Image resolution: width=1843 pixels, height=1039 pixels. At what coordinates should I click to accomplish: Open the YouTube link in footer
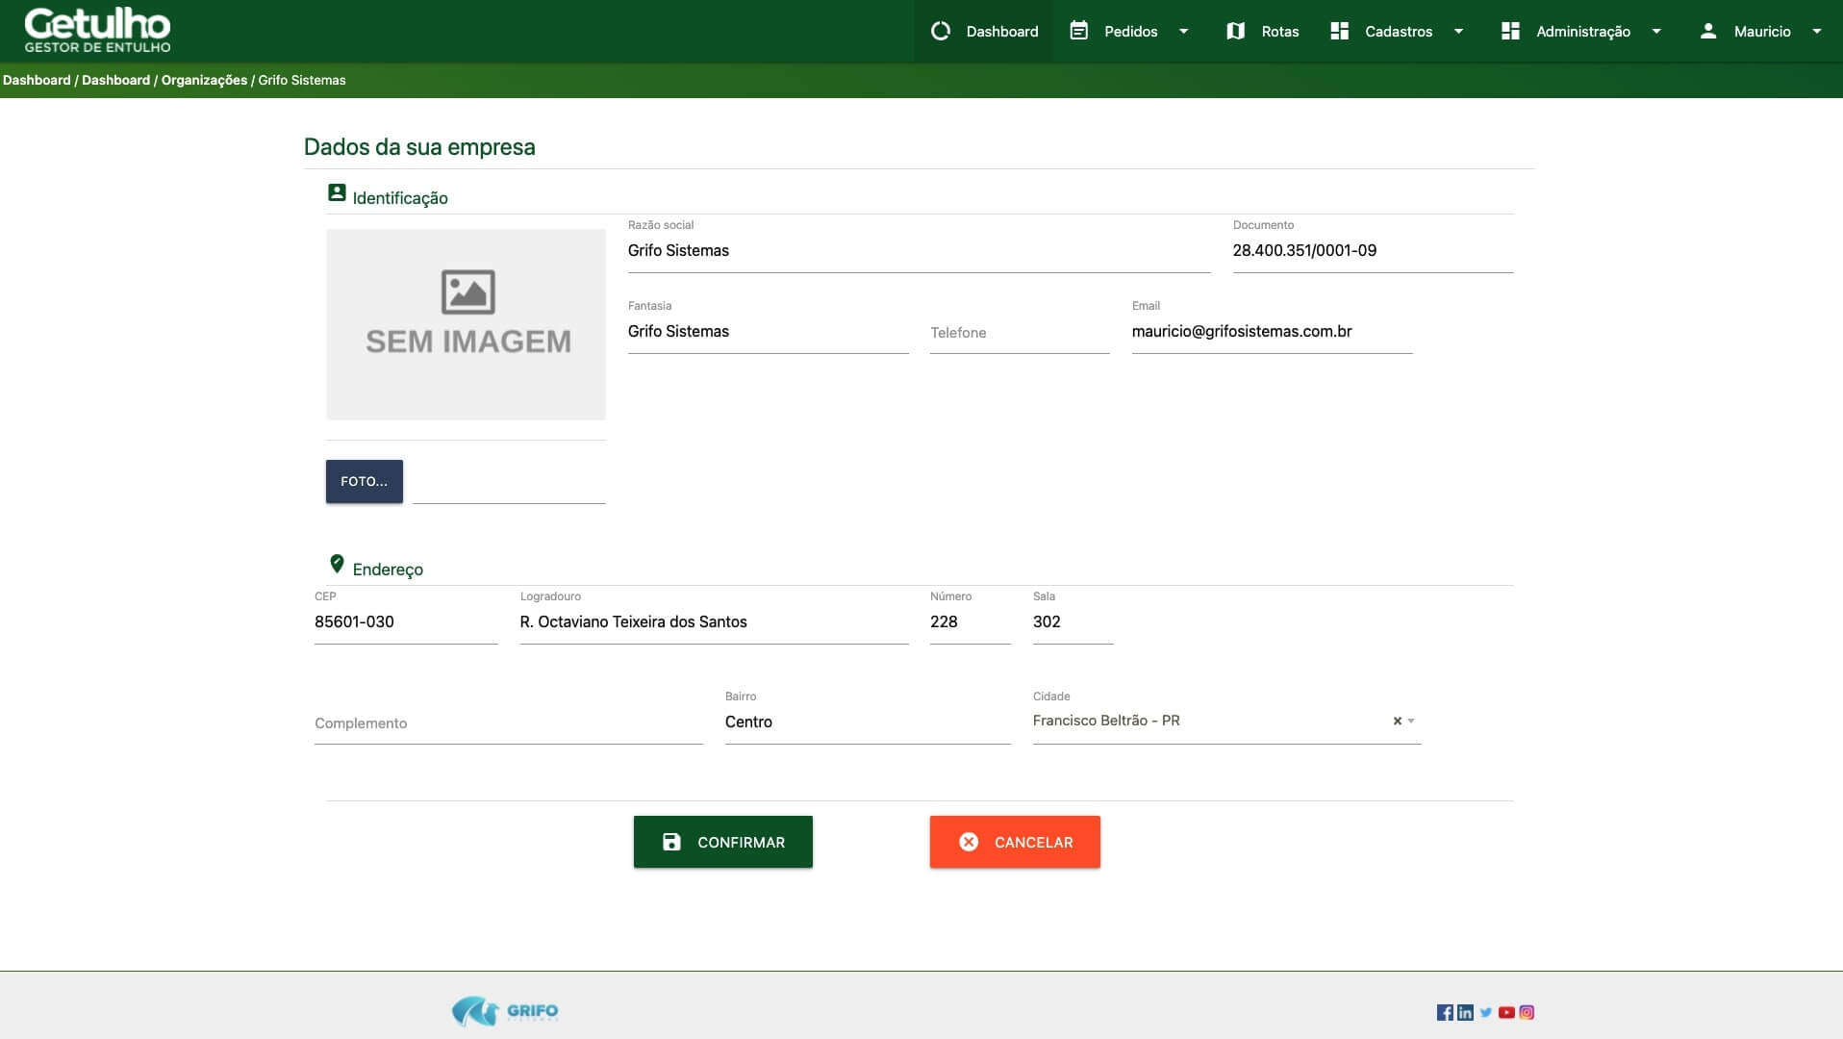[1506, 1012]
